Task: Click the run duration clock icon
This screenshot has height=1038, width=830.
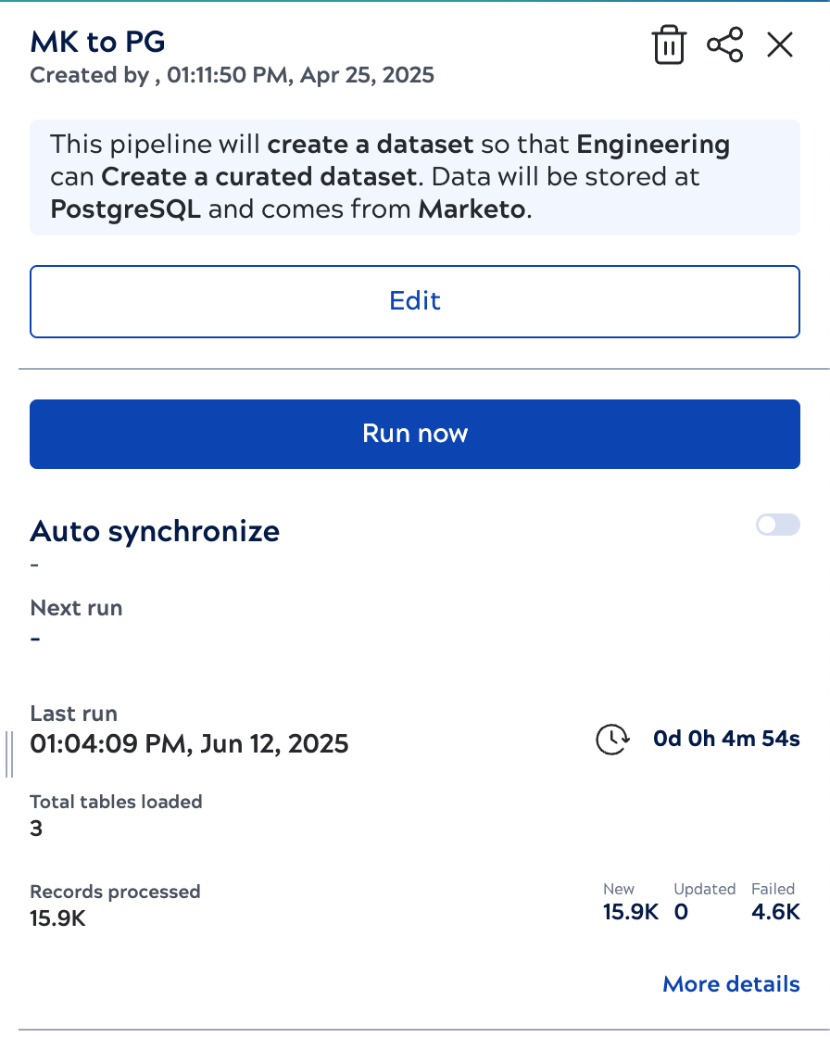Action: point(611,740)
